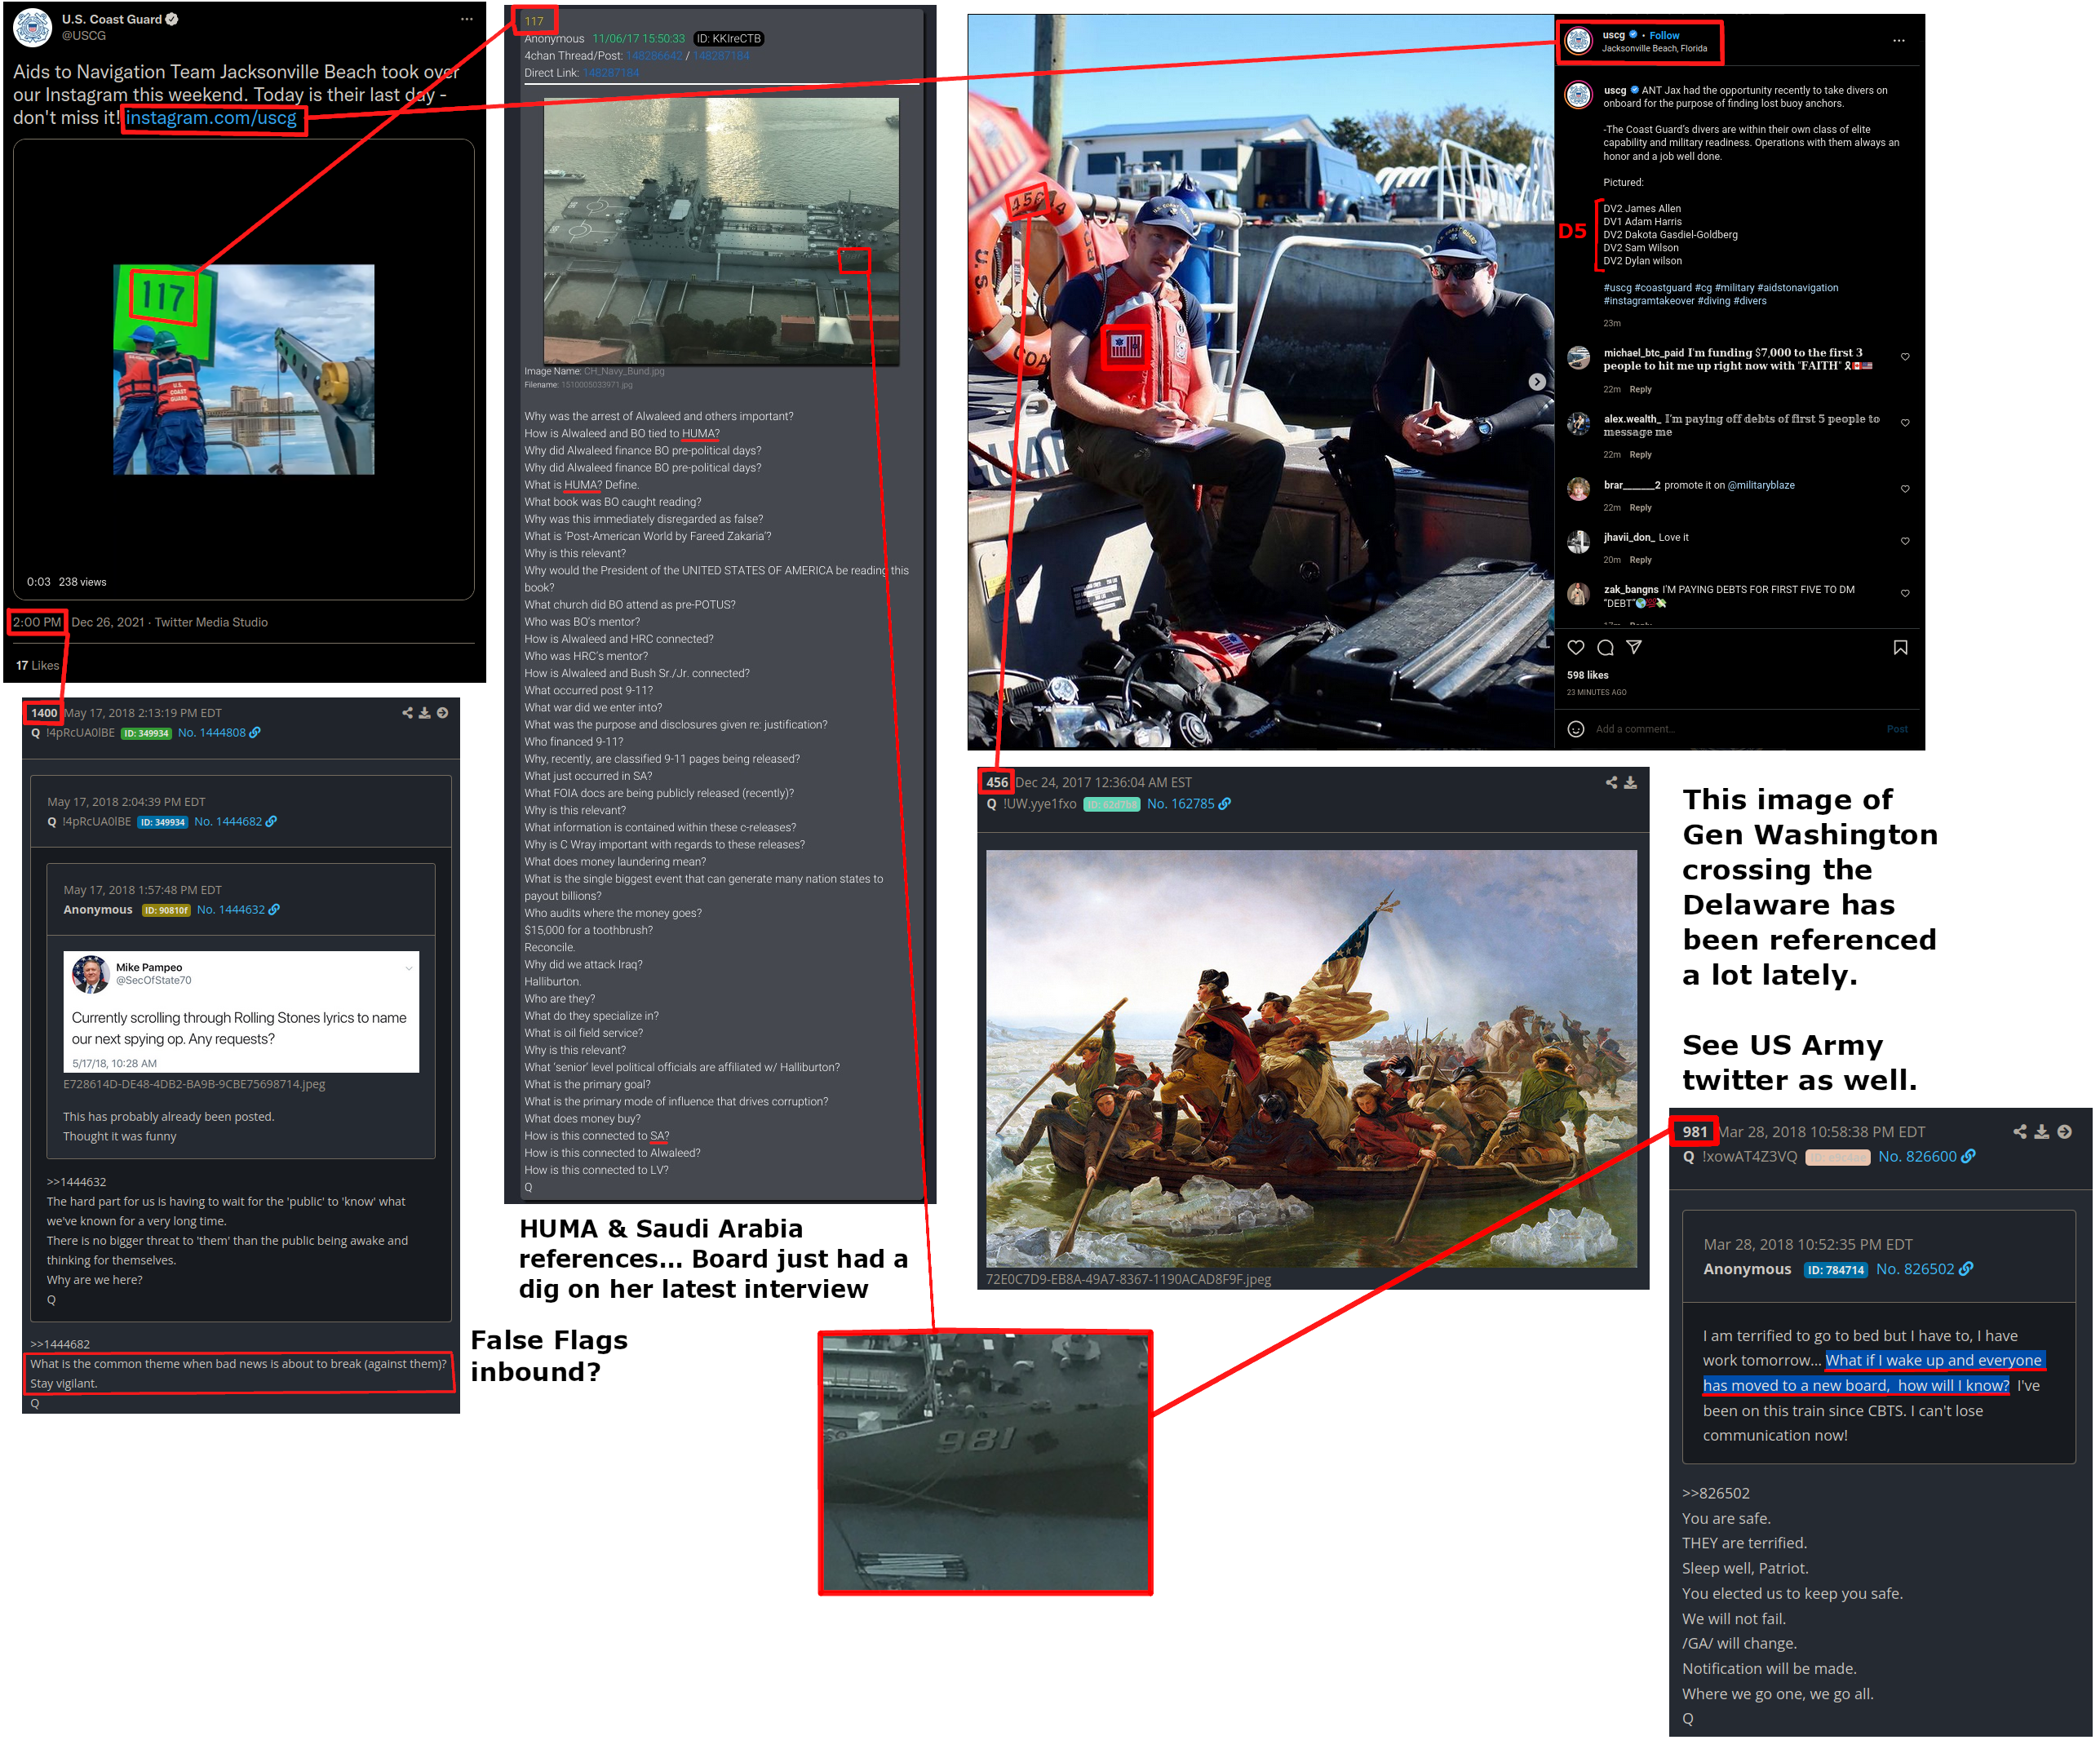This screenshot has height=1740, width=2100.
Task: Reply to michael_btc_paid's comment
Action: [1640, 389]
